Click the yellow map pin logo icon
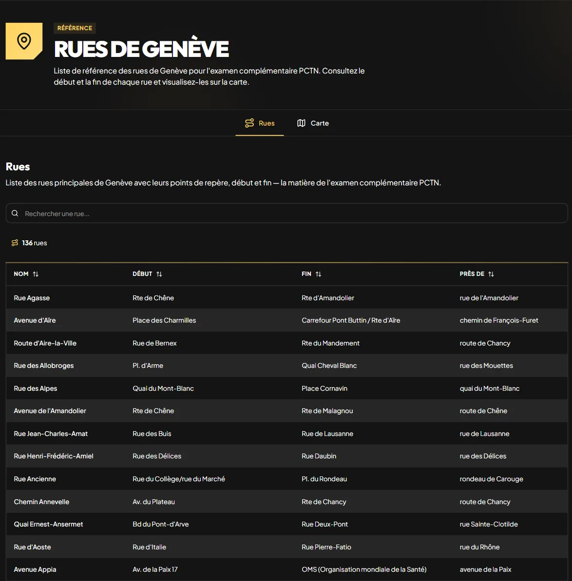Image resolution: width=572 pixels, height=581 pixels. [x=24, y=41]
